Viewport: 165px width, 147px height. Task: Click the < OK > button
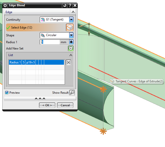point(47,105)
